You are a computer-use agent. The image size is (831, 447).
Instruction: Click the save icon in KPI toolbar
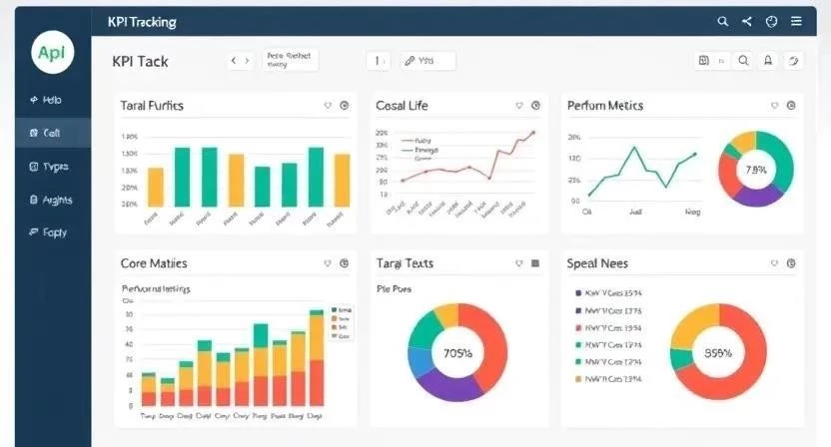705,61
